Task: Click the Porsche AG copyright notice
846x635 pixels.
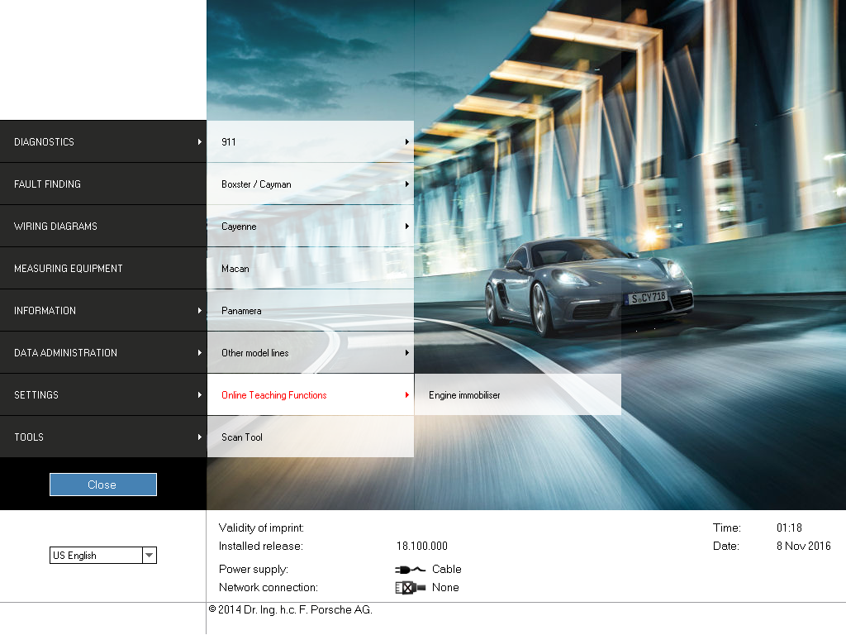Action: [x=290, y=609]
